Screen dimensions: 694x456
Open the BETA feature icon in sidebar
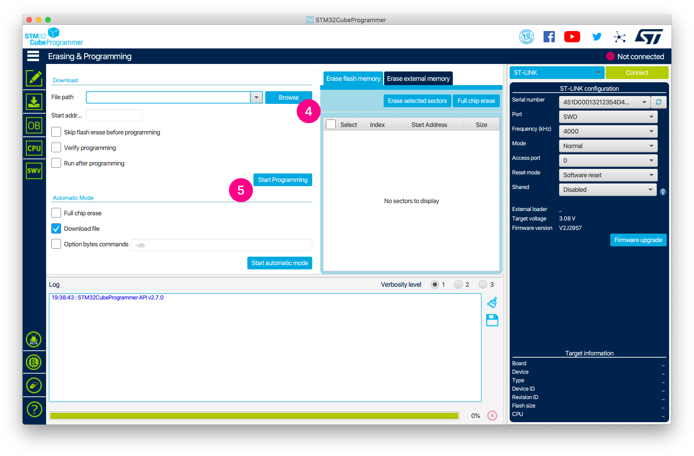point(34,339)
